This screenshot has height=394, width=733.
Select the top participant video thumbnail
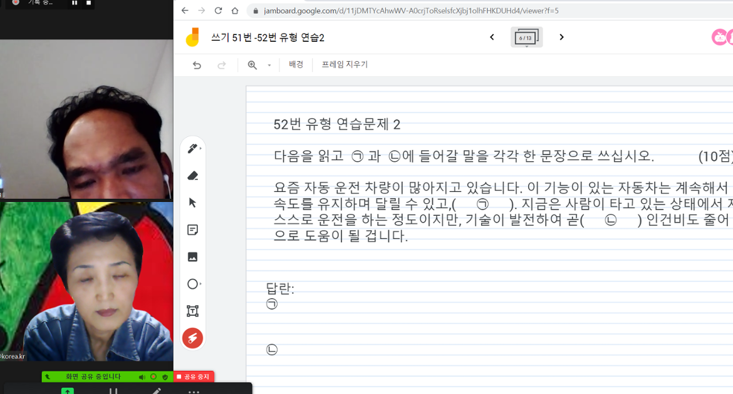tap(86, 119)
